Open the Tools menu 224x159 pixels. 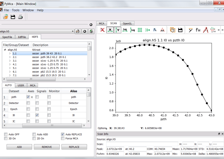pos(16,10)
